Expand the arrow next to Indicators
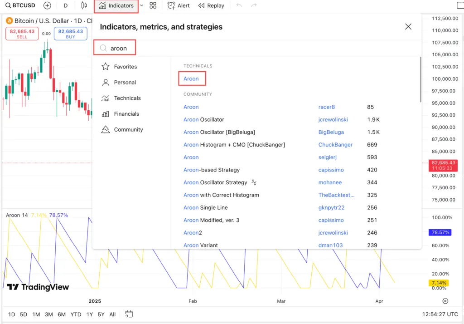This screenshot has height=324, width=464. tap(141, 5)
